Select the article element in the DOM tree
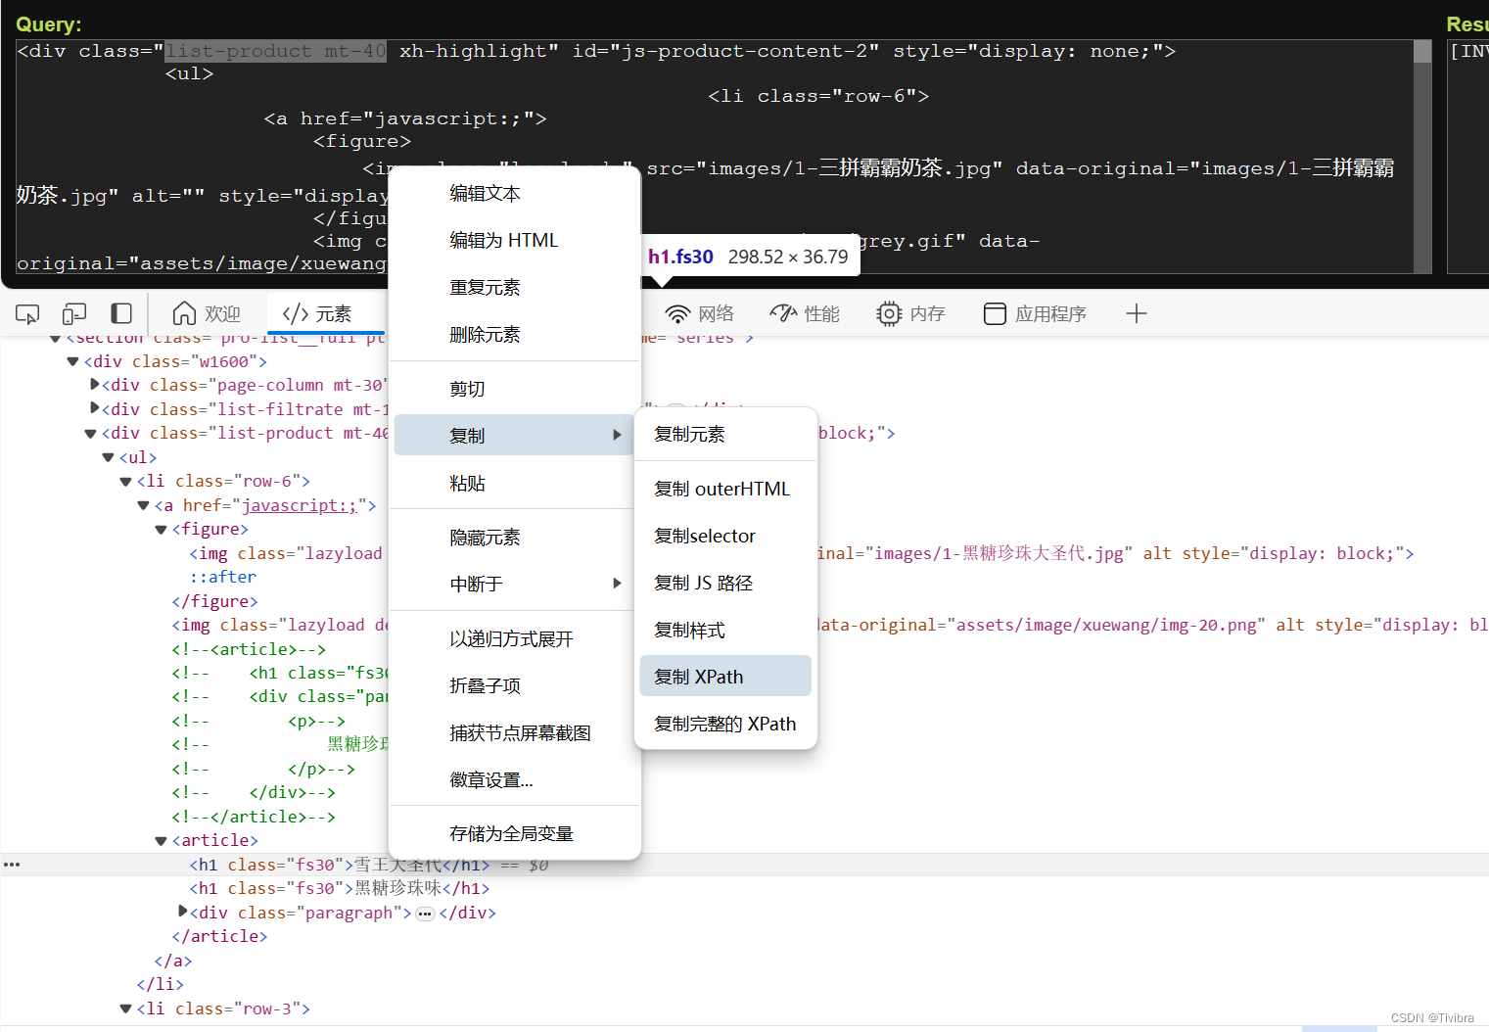 pyautogui.click(x=215, y=839)
